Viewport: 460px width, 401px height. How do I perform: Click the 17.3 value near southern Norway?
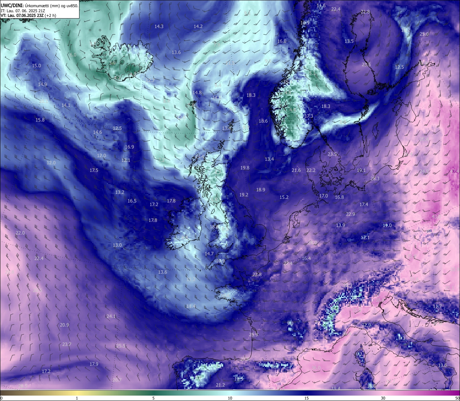pyautogui.click(x=309, y=116)
